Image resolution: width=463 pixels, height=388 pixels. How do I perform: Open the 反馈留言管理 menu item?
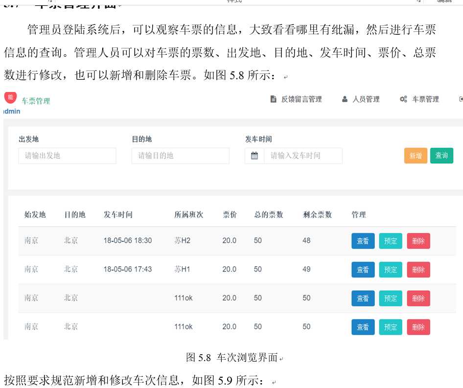301,99
